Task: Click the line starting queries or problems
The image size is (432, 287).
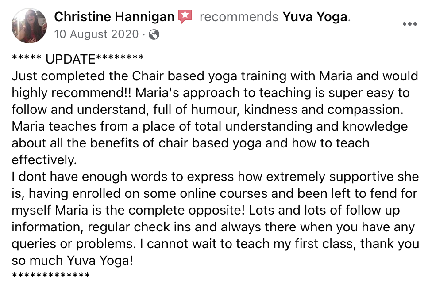Action: tap(216, 244)
